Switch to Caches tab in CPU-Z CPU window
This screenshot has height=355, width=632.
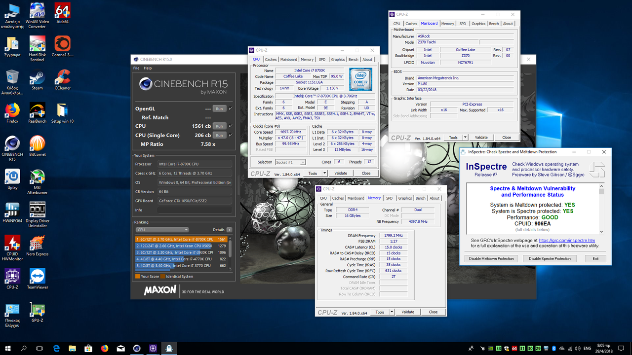coord(271,59)
